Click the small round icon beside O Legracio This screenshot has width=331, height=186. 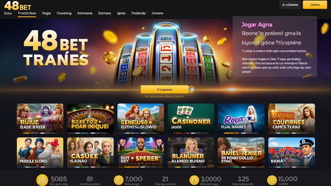coord(192,90)
